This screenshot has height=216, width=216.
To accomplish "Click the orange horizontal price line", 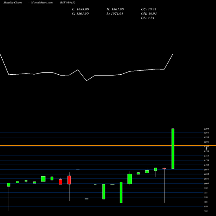I will [x=108, y=145].
